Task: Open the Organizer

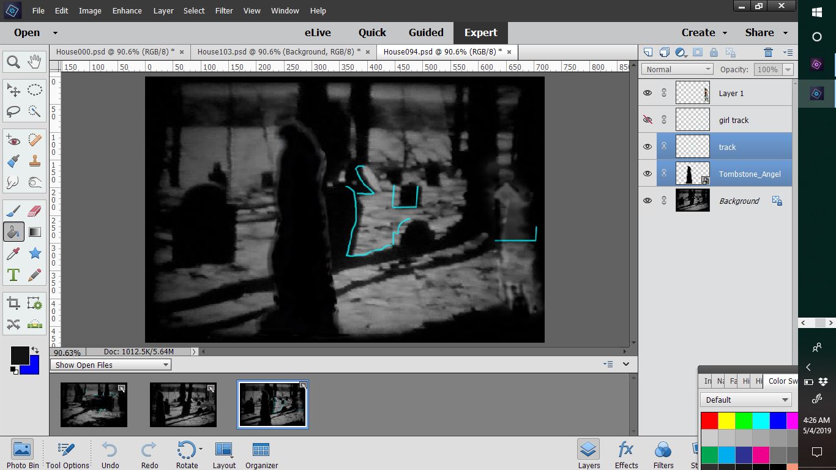Action: pyautogui.click(x=261, y=455)
